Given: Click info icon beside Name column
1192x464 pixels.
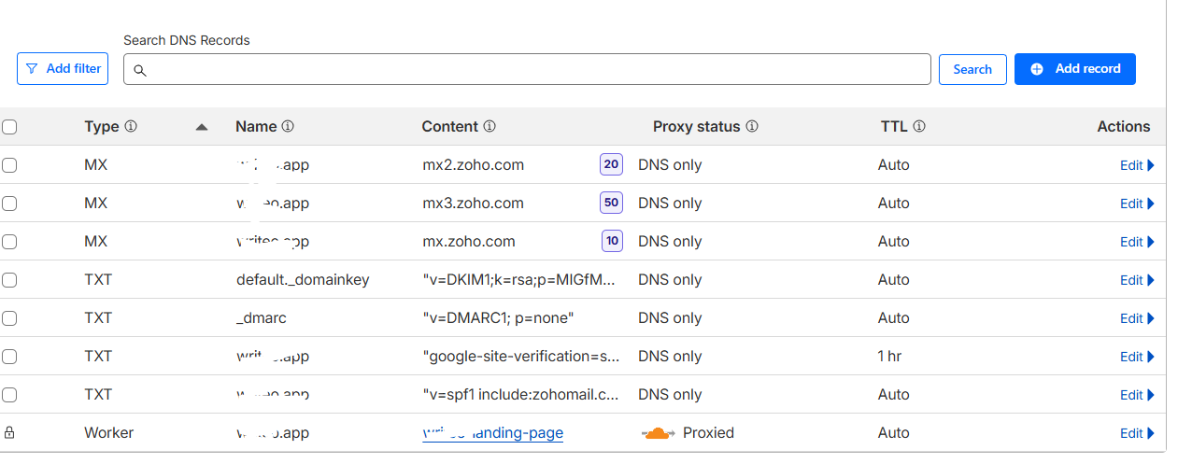Looking at the screenshot, I should [x=288, y=126].
